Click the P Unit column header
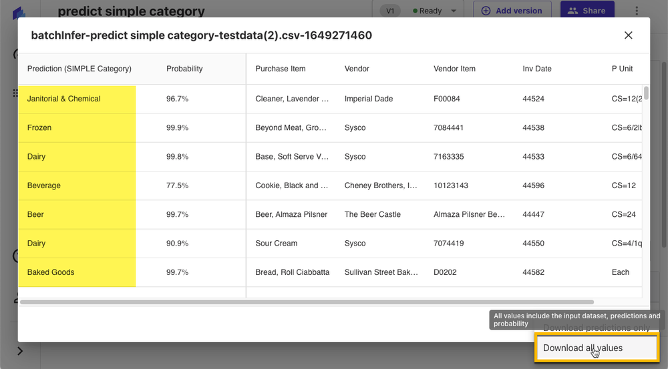This screenshot has height=369, width=668. tap(622, 69)
